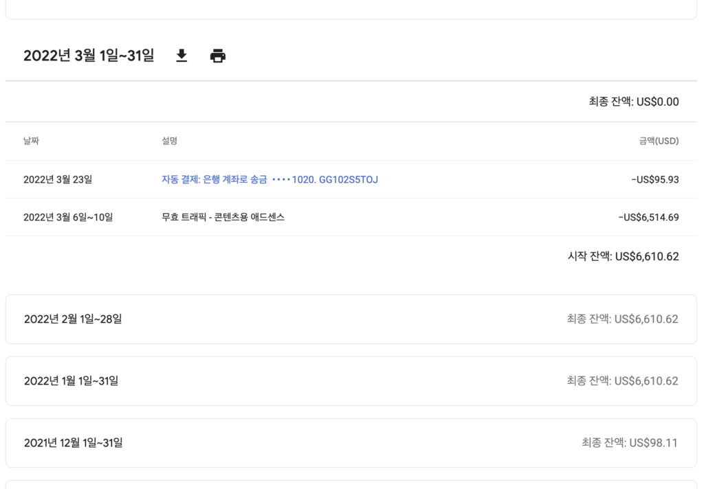The image size is (704, 489).
Task: Click the December 최종 잔액 US$98.11
Action: 629,442
